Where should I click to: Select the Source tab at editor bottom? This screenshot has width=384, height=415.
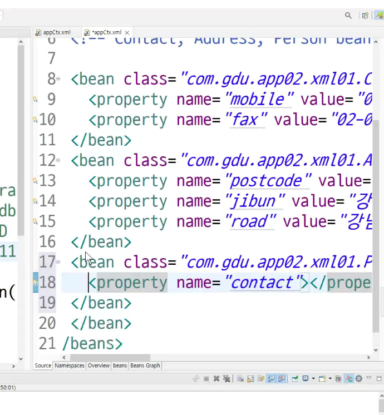point(43,365)
